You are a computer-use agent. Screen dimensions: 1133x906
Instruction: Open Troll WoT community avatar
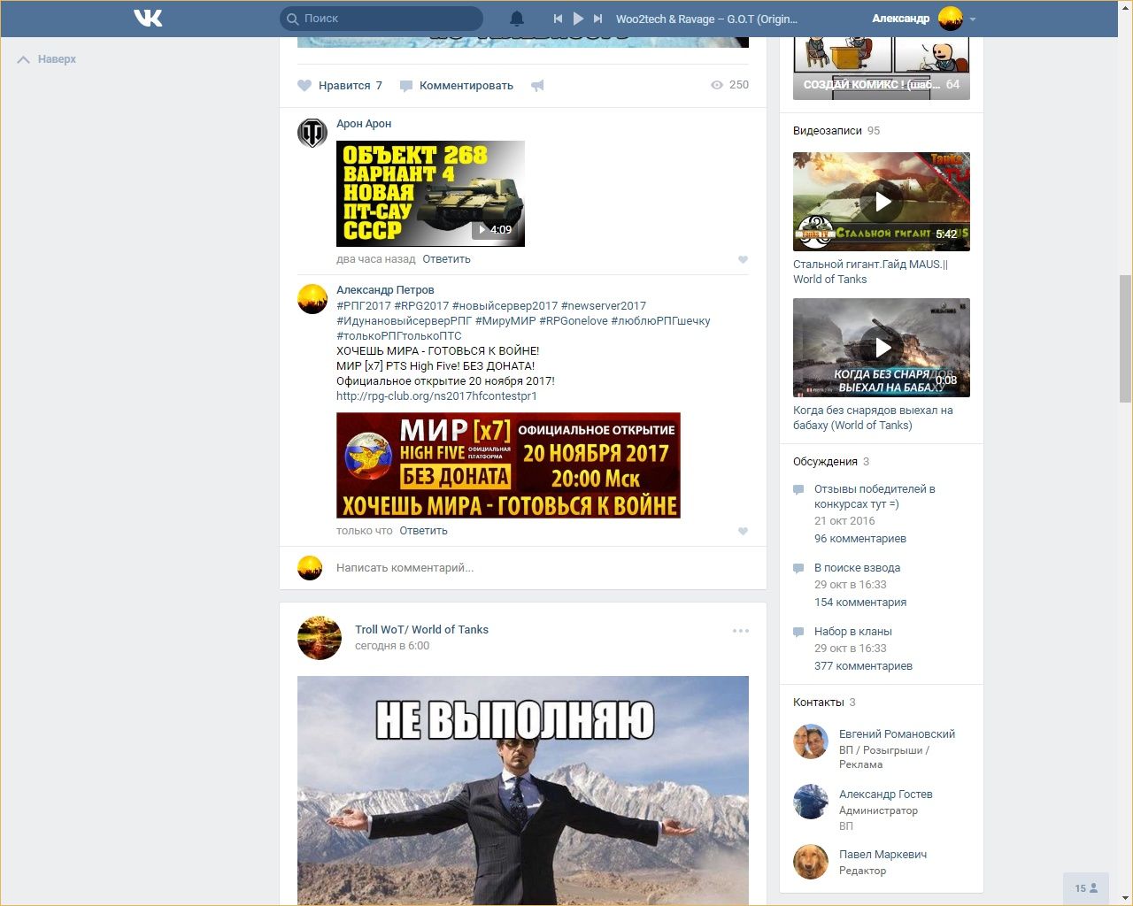[x=320, y=638]
